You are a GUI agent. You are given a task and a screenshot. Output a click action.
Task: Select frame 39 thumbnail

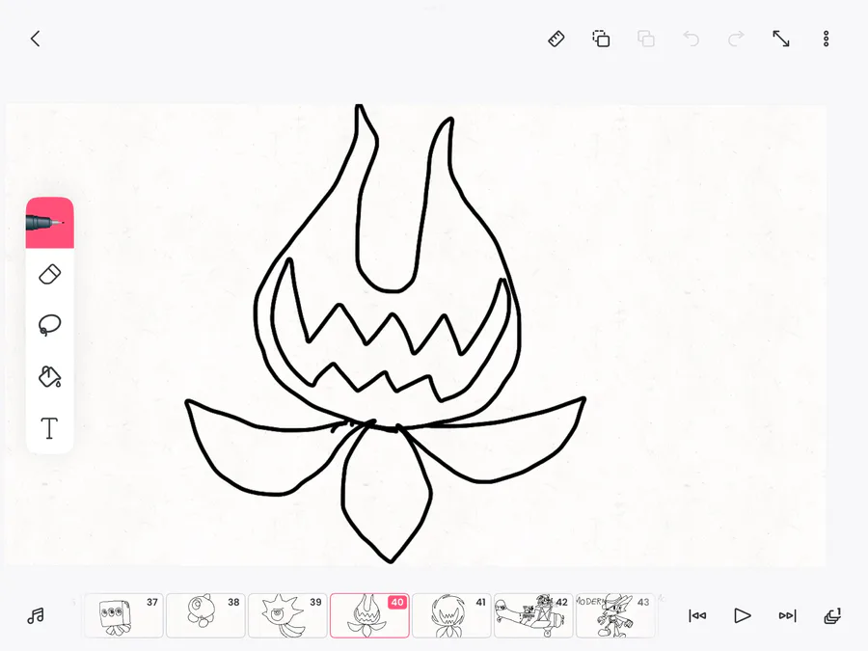click(287, 615)
